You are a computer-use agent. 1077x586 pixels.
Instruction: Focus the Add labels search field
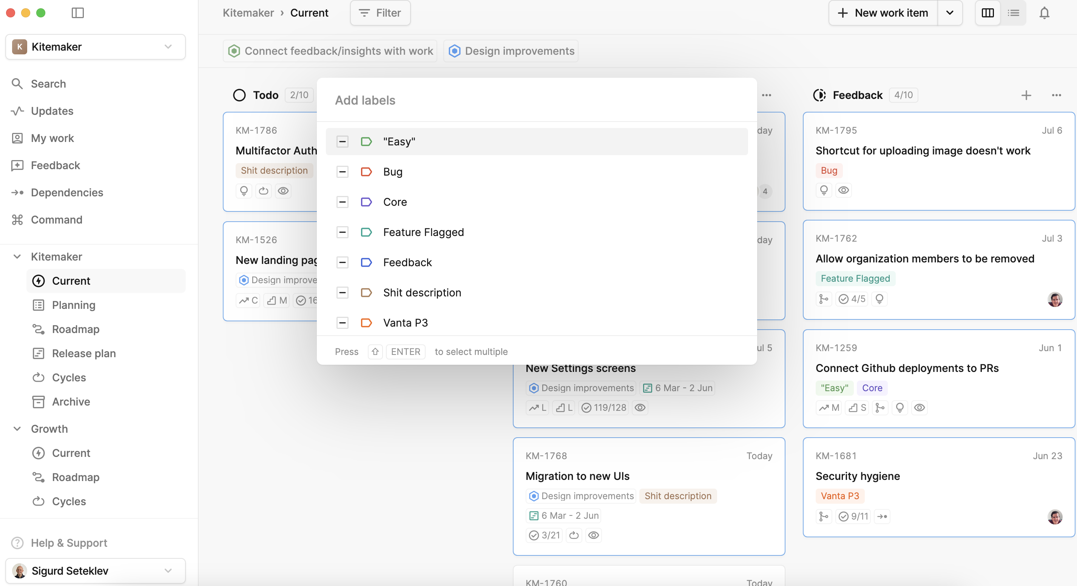[536, 100]
